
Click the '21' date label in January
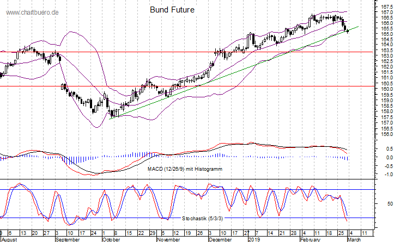tap(282, 233)
